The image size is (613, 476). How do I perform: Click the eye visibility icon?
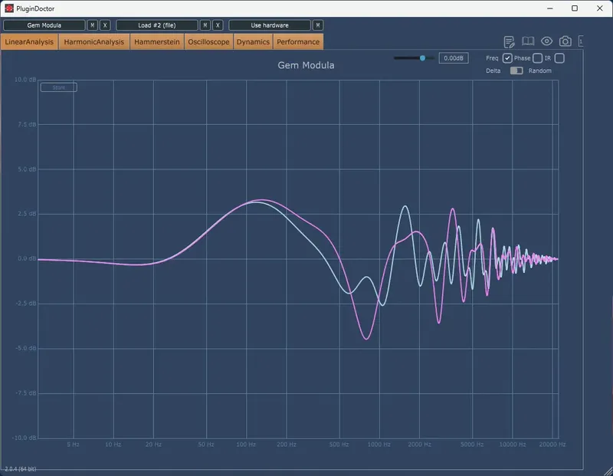pyautogui.click(x=546, y=41)
